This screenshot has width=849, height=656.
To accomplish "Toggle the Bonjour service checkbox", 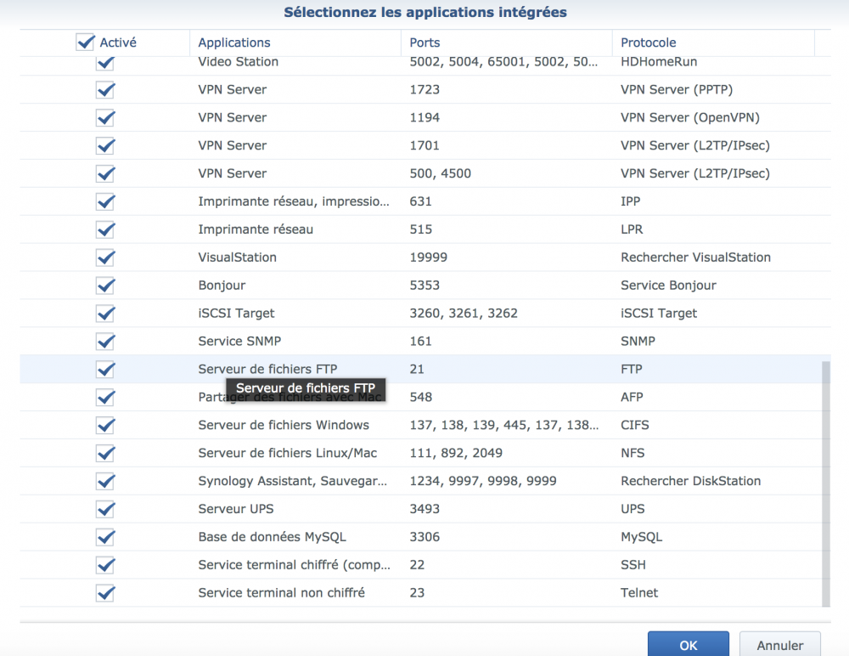I will coord(105,286).
